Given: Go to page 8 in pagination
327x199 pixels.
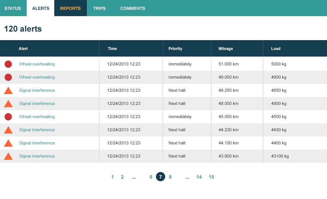Looking at the screenshot, I should [x=170, y=177].
